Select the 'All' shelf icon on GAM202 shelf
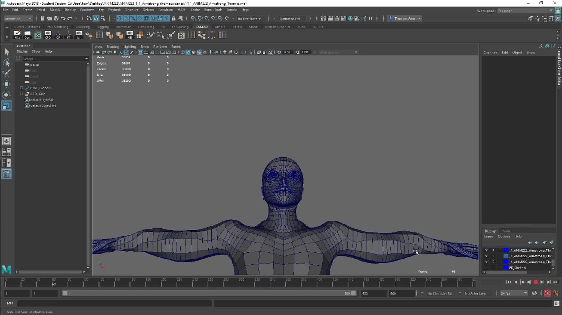 tap(78, 35)
